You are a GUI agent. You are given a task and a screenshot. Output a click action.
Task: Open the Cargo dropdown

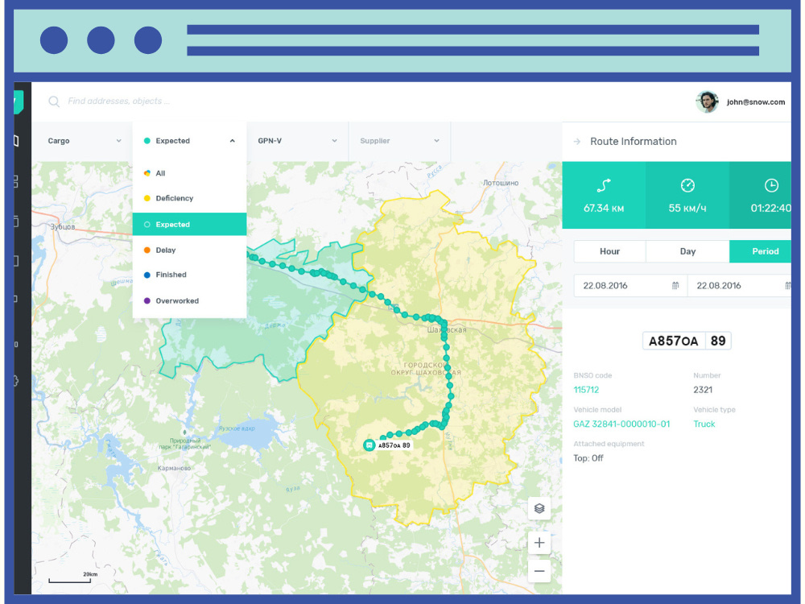click(x=80, y=140)
